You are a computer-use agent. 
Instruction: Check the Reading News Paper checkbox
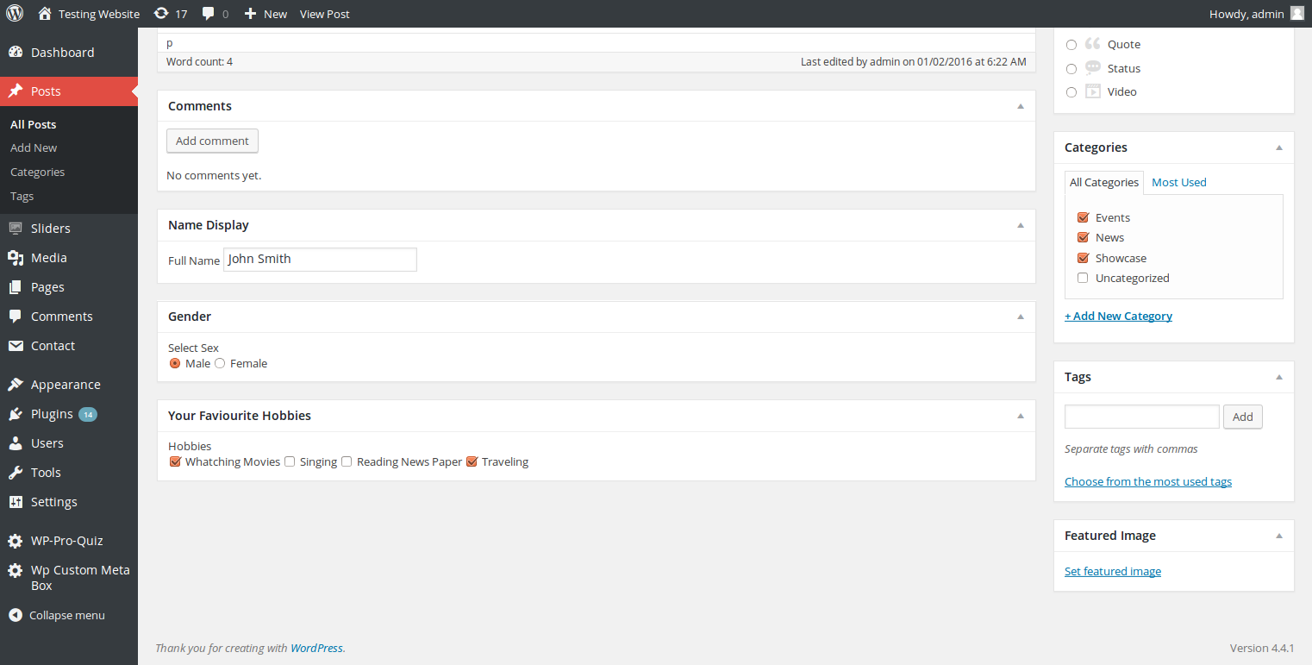click(347, 461)
